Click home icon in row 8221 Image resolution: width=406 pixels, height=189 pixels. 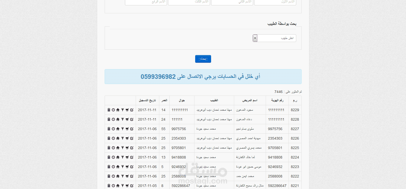click(x=118, y=186)
